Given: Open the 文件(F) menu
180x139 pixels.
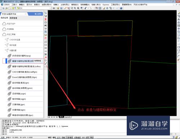Looking at the screenshot, I should pyautogui.click(x=7, y=5).
